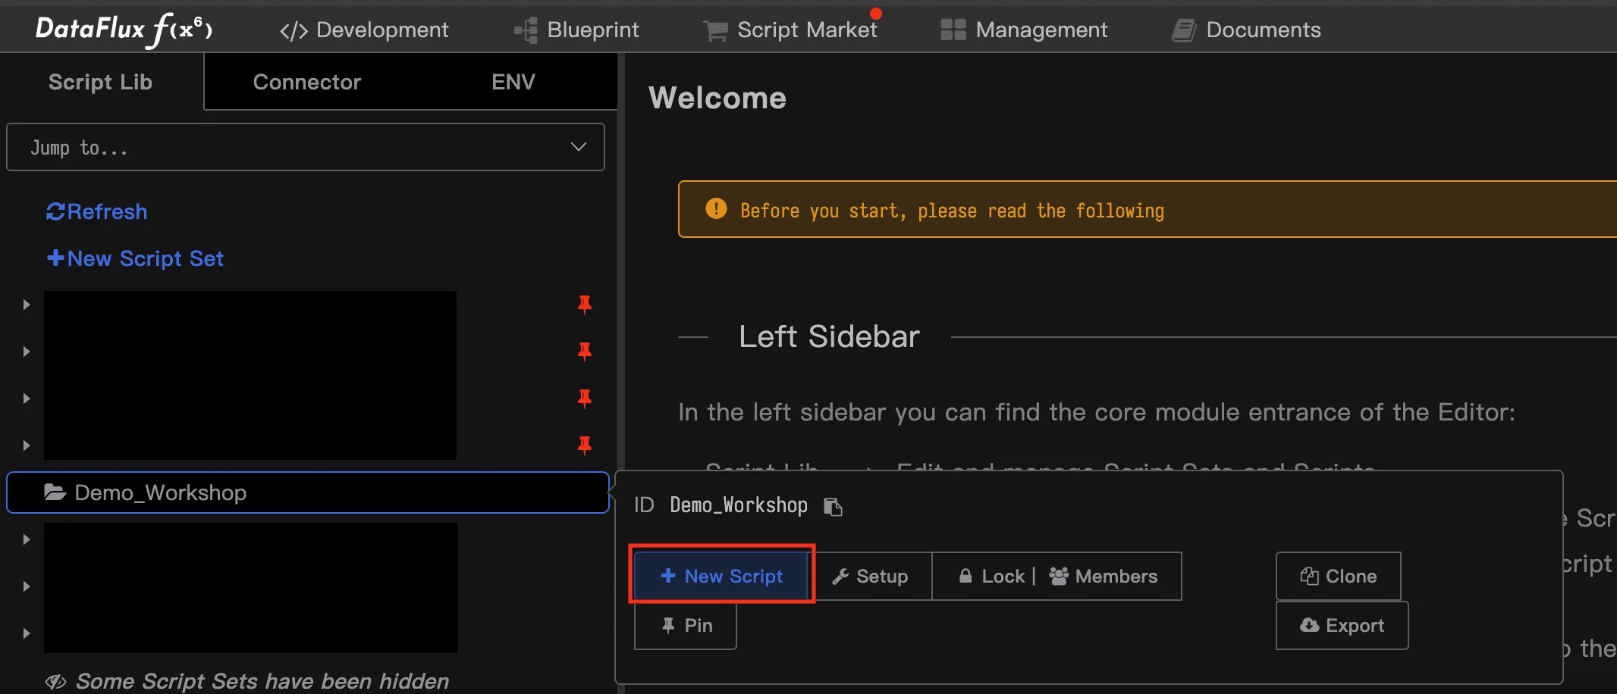Click the DataFlux f(x) logo
1617x694 pixels.
point(124,30)
